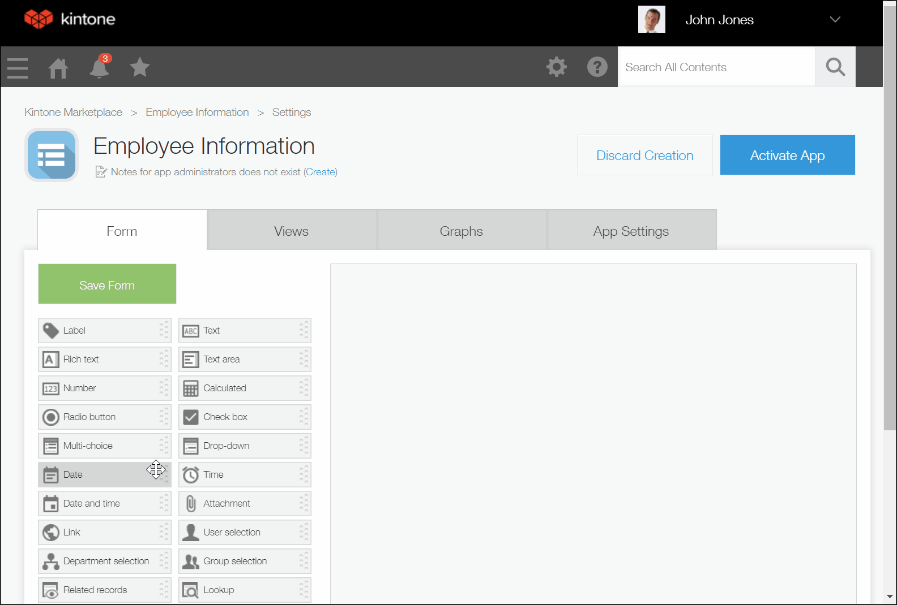Click the search magnifier button
Image resolution: width=897 pixels, height=605 pixels.
[835, 67]
